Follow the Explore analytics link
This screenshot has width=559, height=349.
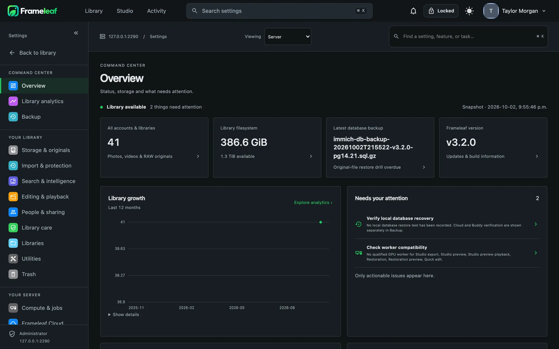coord(313,202)
